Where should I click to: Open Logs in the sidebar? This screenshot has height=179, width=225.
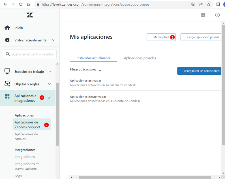(x=18, y=176)
